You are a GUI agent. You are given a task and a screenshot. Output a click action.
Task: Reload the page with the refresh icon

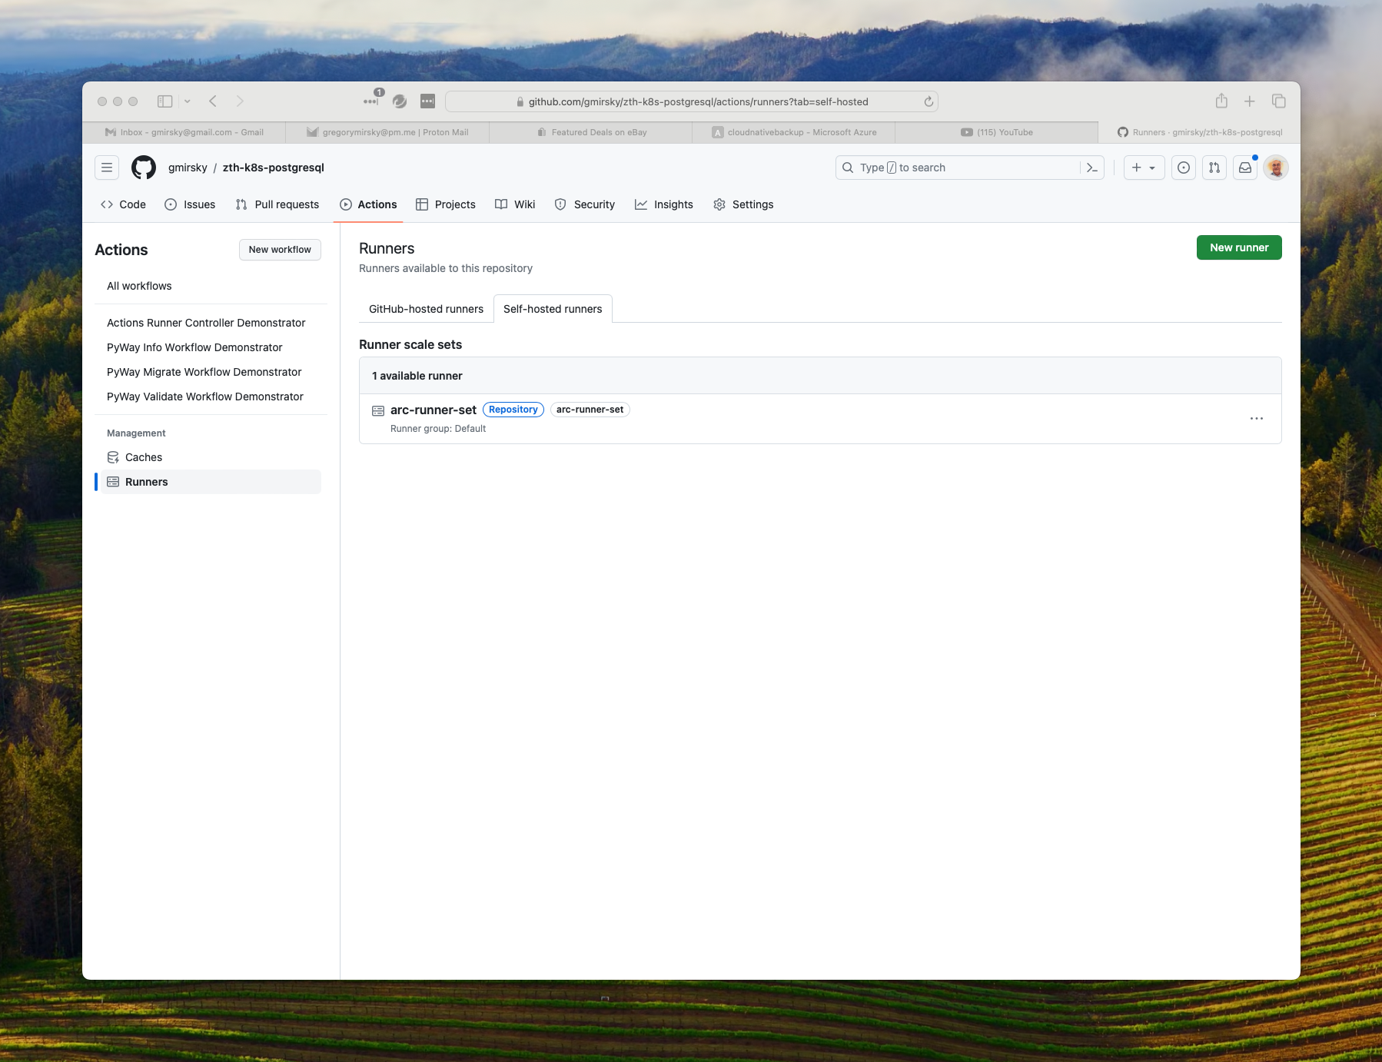coord(929,101)
